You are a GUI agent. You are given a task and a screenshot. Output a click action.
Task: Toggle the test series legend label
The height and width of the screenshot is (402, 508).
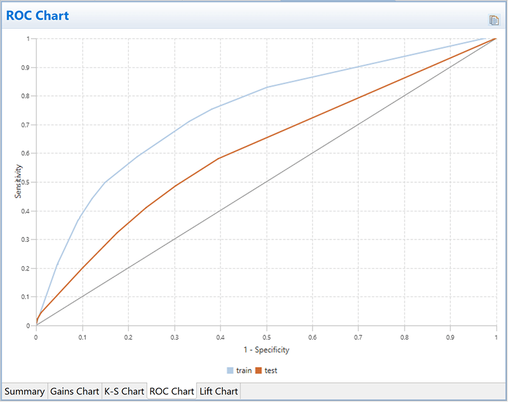click(x=271, y=370)
